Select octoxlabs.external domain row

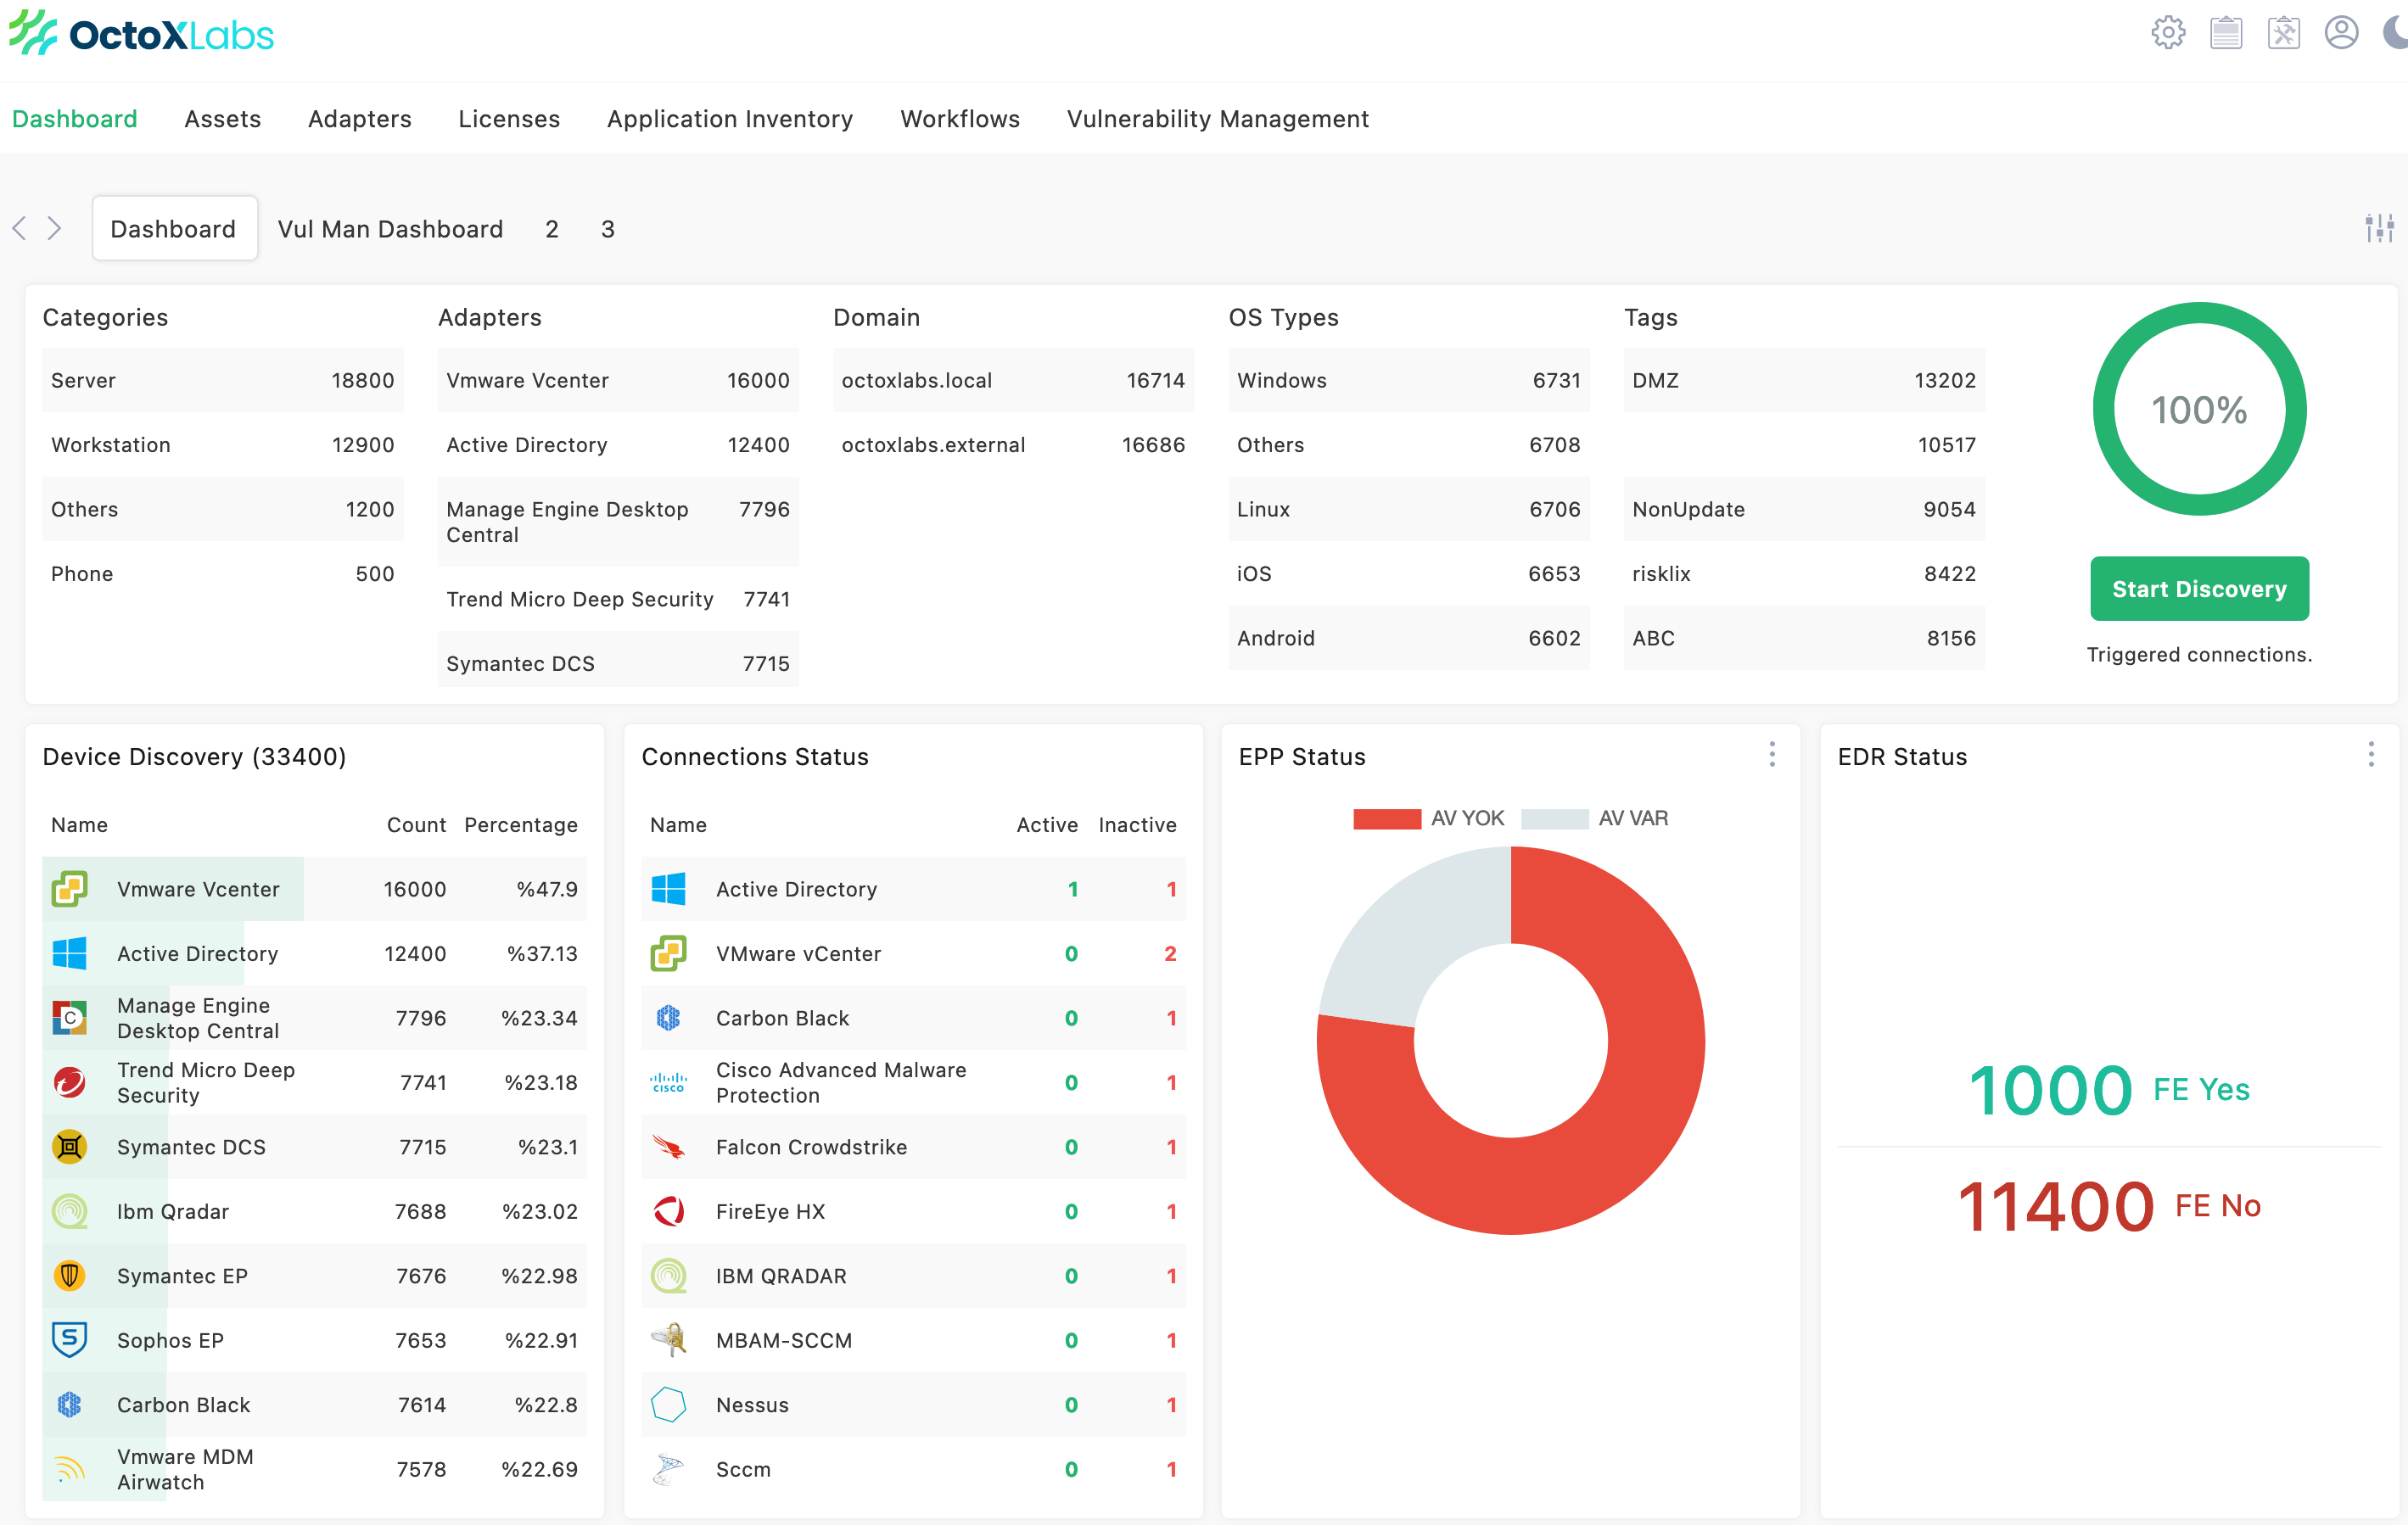tap(1013, 444)
